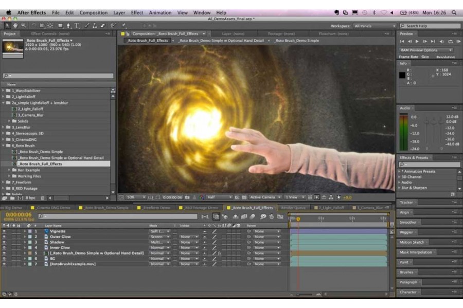Hide the BG layer eye toggle
463x308 pixels.
tap(4, 259)
